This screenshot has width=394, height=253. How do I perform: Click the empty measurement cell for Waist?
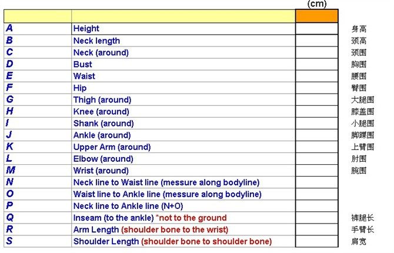click(x=317, y=76)
